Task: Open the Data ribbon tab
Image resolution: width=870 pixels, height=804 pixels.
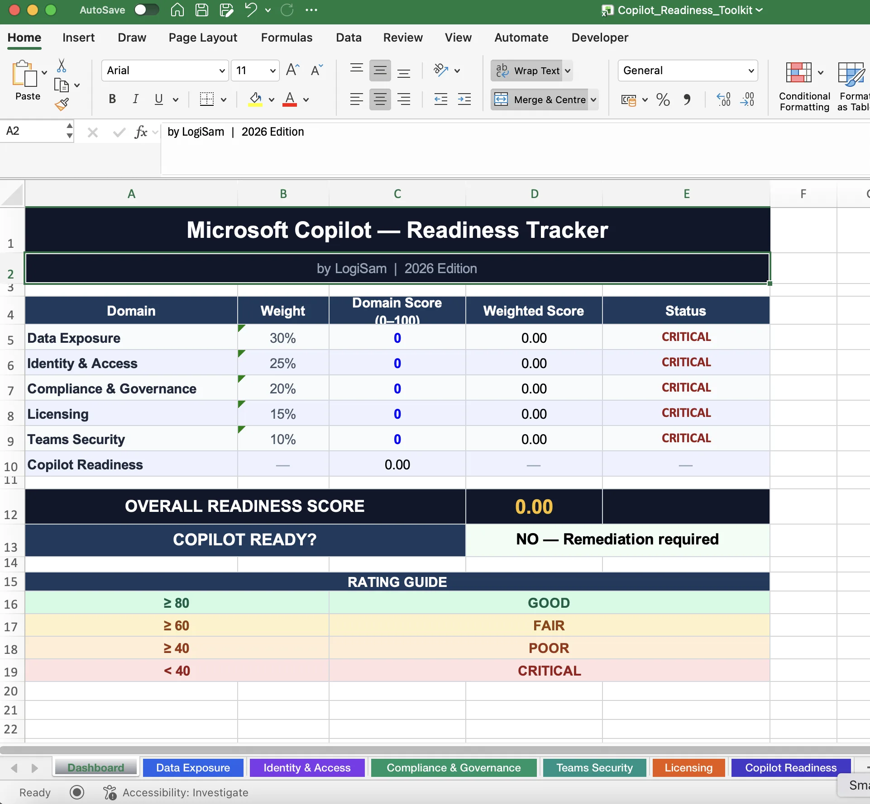Action: coord(349,38)
